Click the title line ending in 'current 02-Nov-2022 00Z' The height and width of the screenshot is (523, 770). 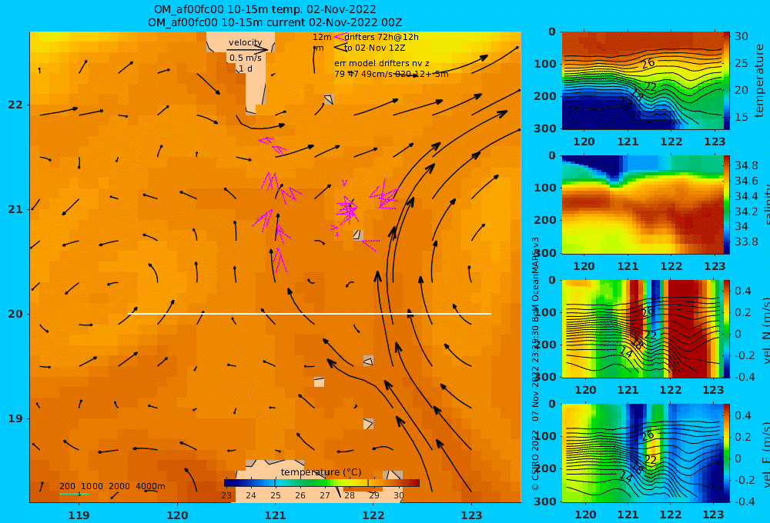[x=275, y=22]
